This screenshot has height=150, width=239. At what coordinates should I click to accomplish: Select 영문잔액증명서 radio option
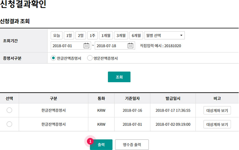[90, 58]
